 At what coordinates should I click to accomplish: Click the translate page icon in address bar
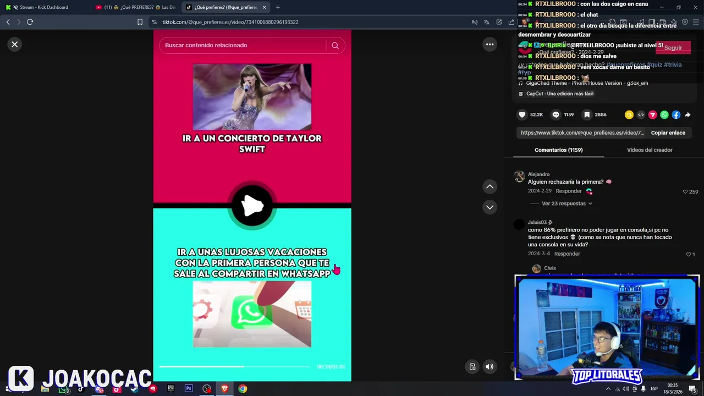(x=486, y=22)
